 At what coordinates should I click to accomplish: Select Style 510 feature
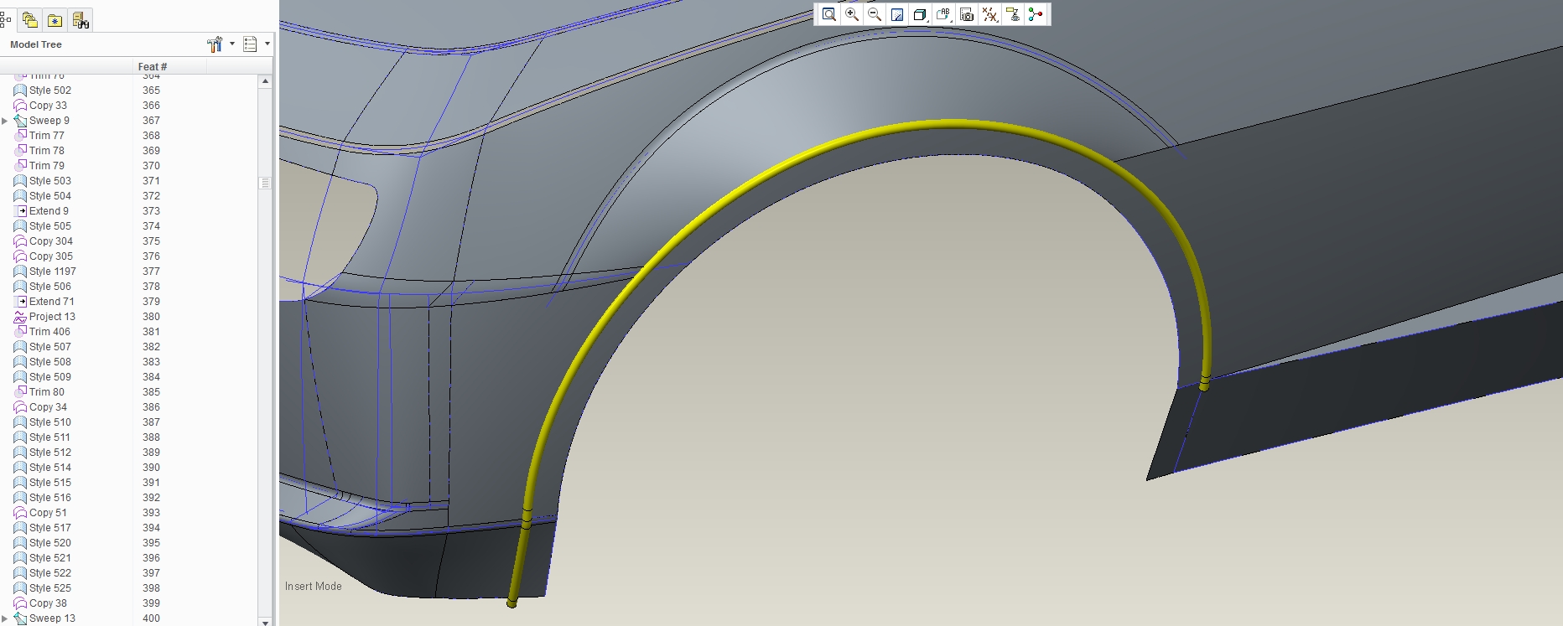(x=50, y=422)
